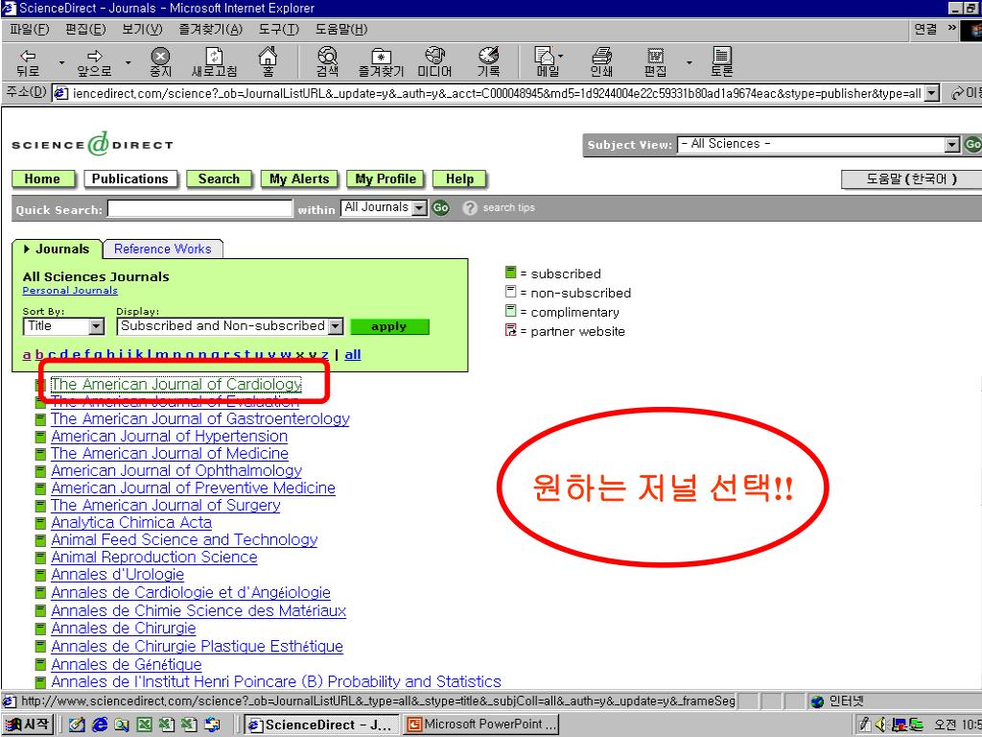Expand the 편집 edit dropdown arrow
982x737 pixels.
(689, 62)
